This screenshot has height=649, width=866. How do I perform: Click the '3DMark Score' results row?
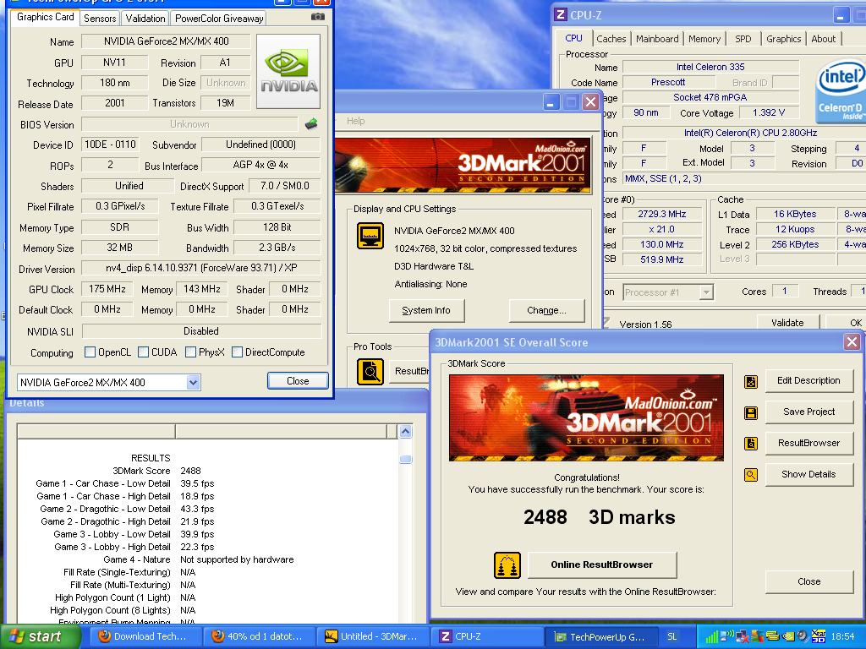point(156,471)
